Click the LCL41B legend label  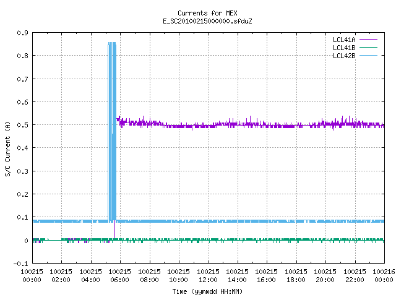click(344, 48)
